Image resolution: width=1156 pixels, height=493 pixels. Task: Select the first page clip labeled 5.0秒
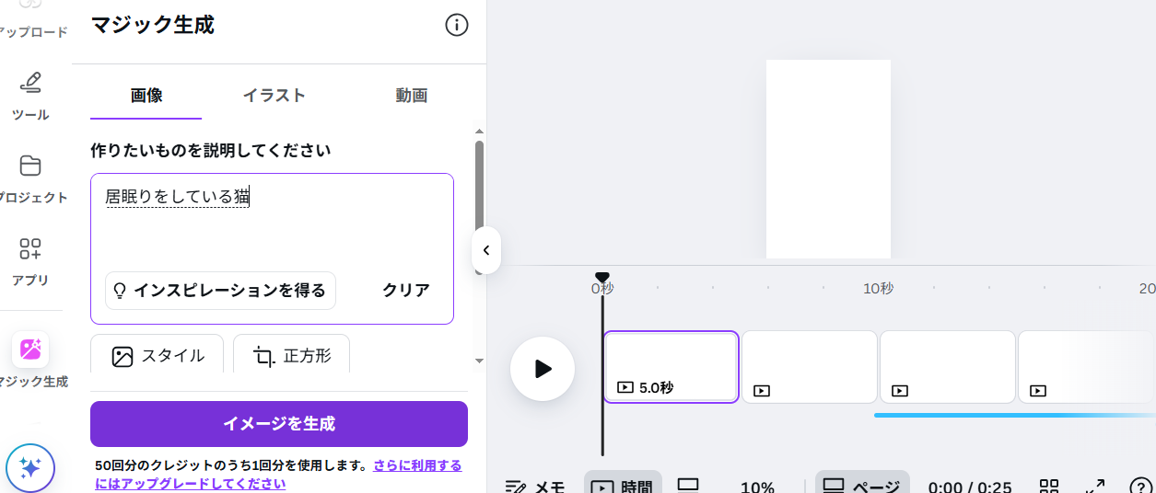point(671,367)
